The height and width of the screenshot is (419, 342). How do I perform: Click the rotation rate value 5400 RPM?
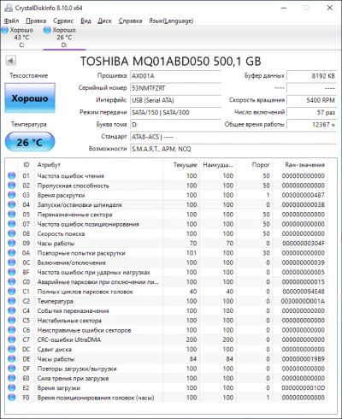pyautogui.click(x=311, y=100)
